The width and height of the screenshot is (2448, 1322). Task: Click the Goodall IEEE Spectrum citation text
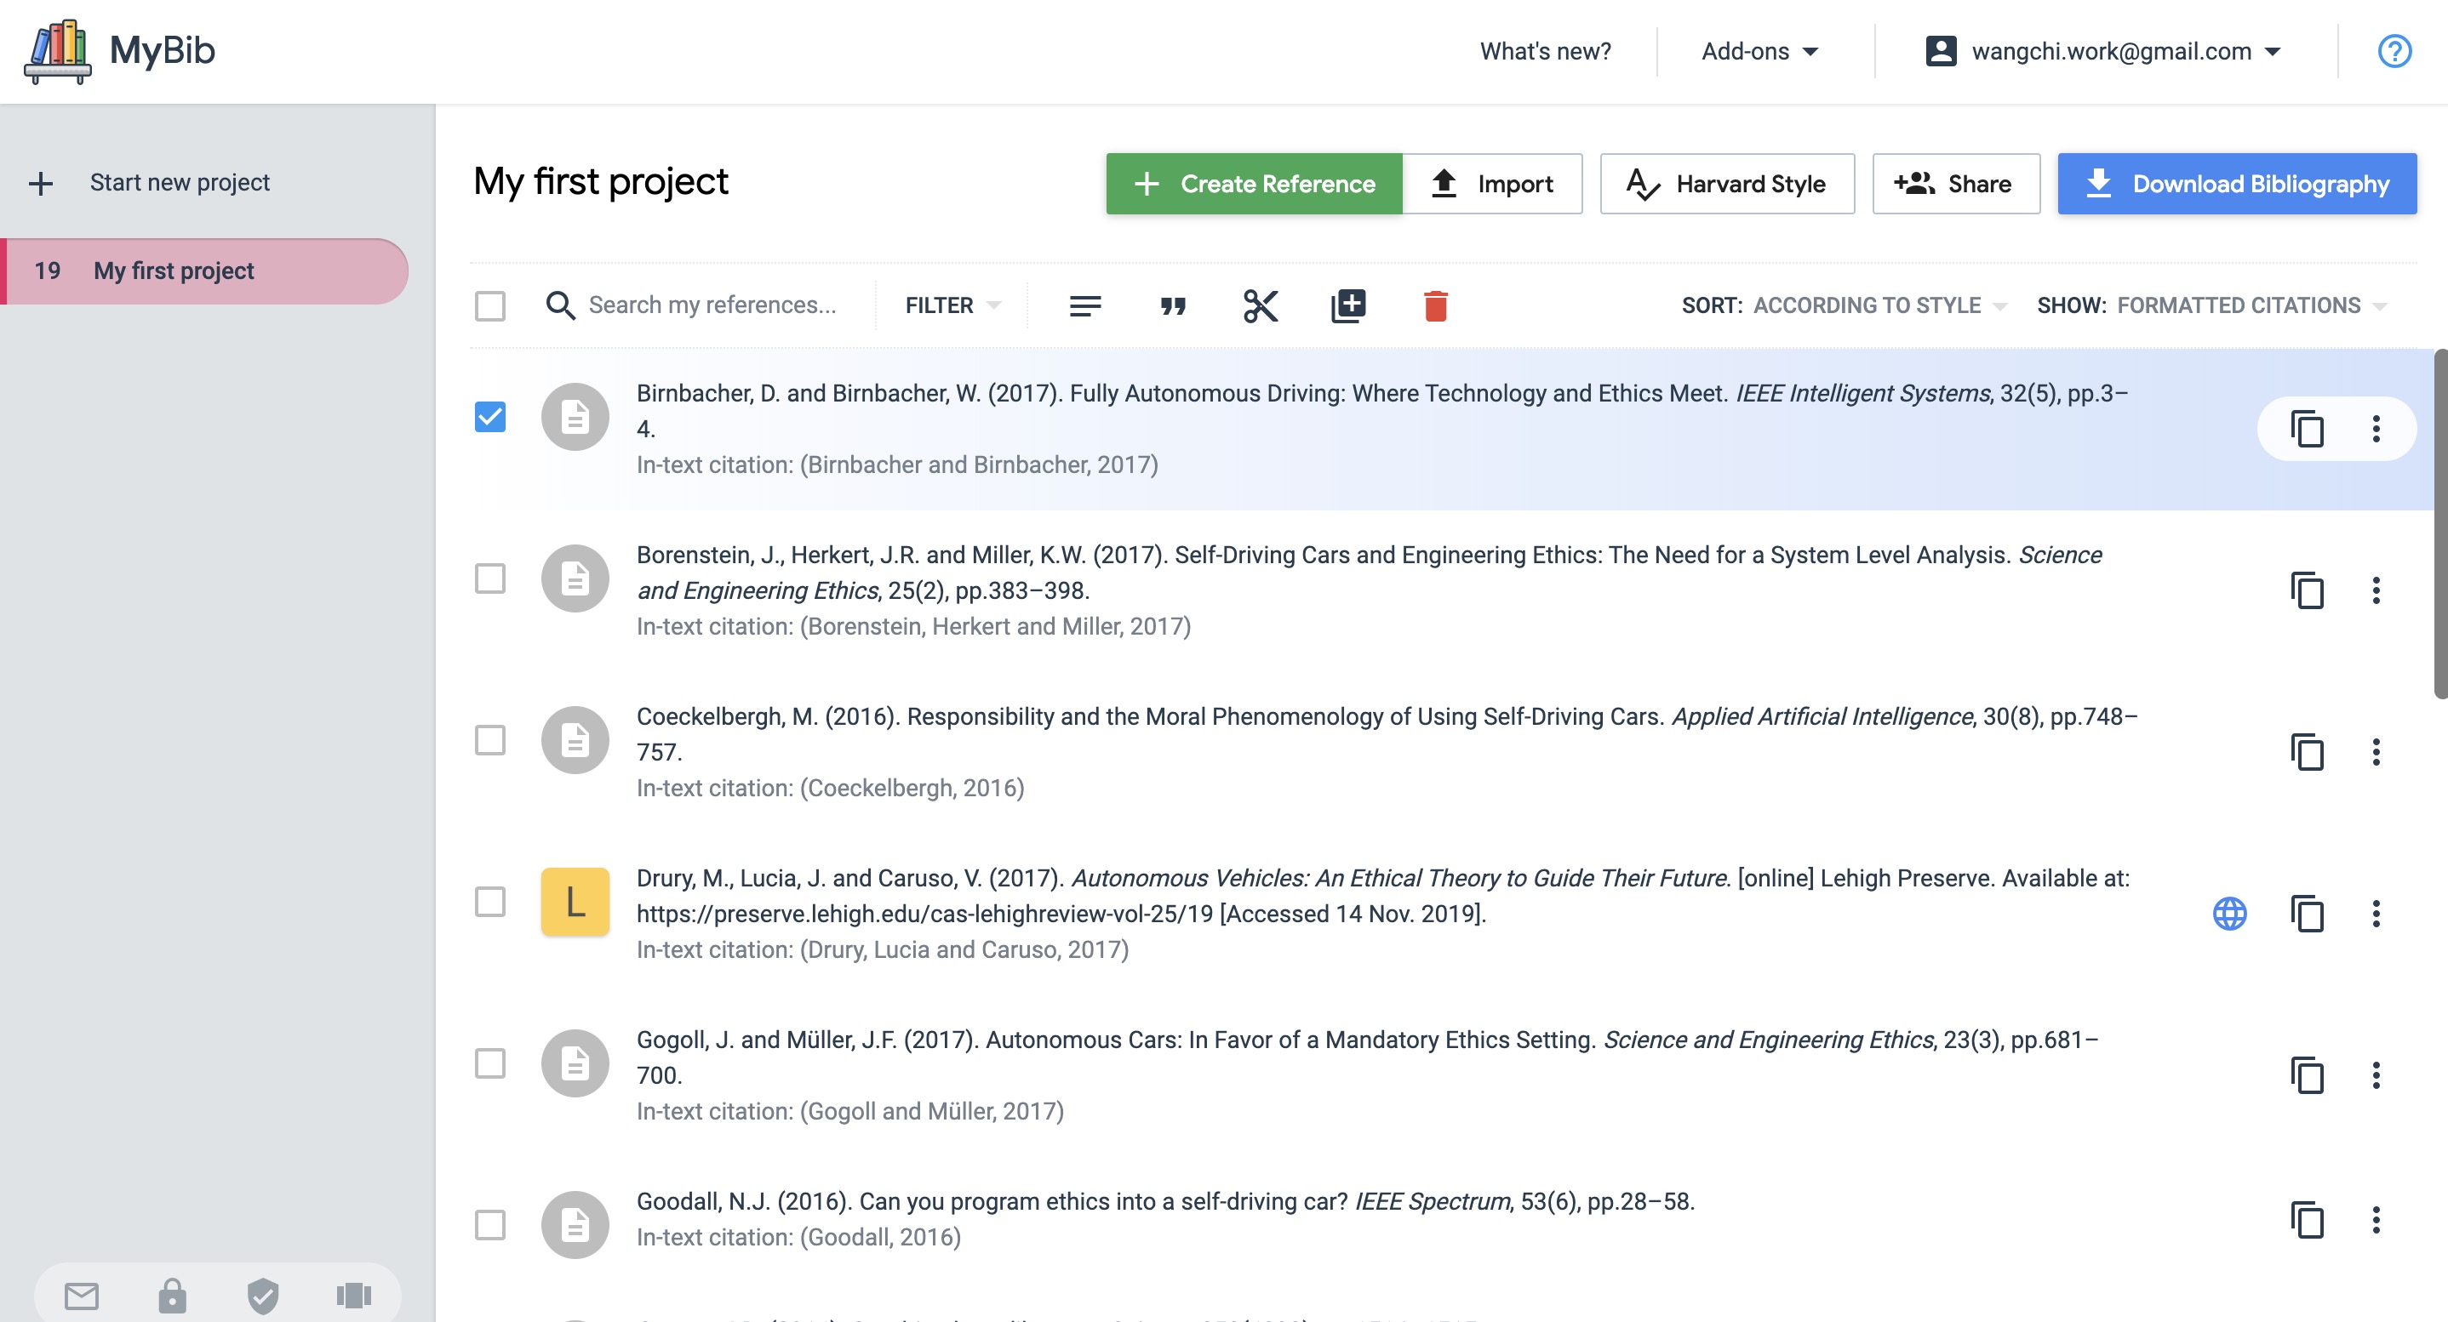coord(1165,1201)
